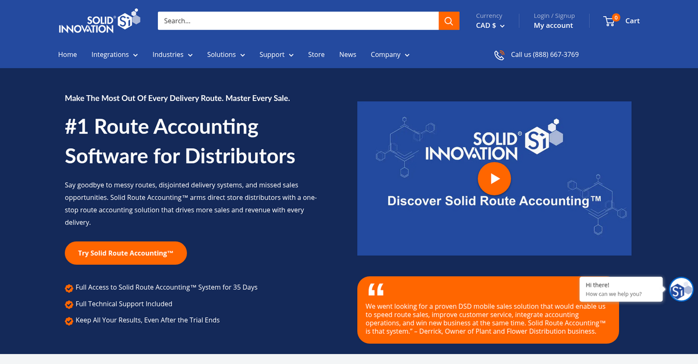Expand the Industries dropdown chevron
This screenshot has width=698, height=364.
[190, 55]
